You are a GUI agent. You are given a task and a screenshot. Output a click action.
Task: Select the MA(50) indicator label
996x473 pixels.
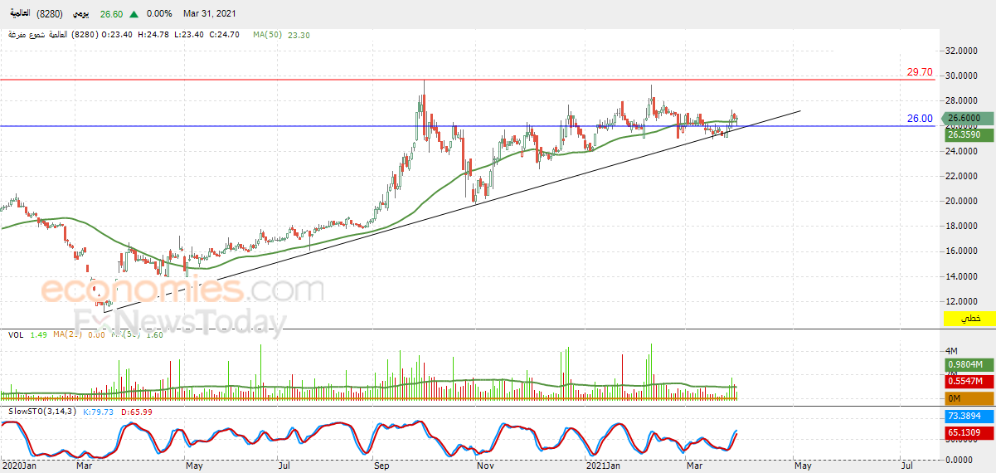click(269, 35)
